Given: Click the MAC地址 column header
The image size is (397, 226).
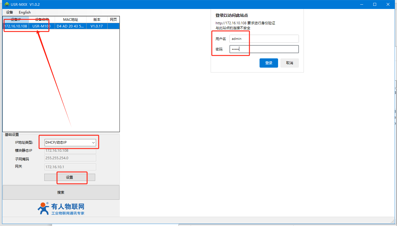Looking at the screenshot, I should (x=71, y=20).
